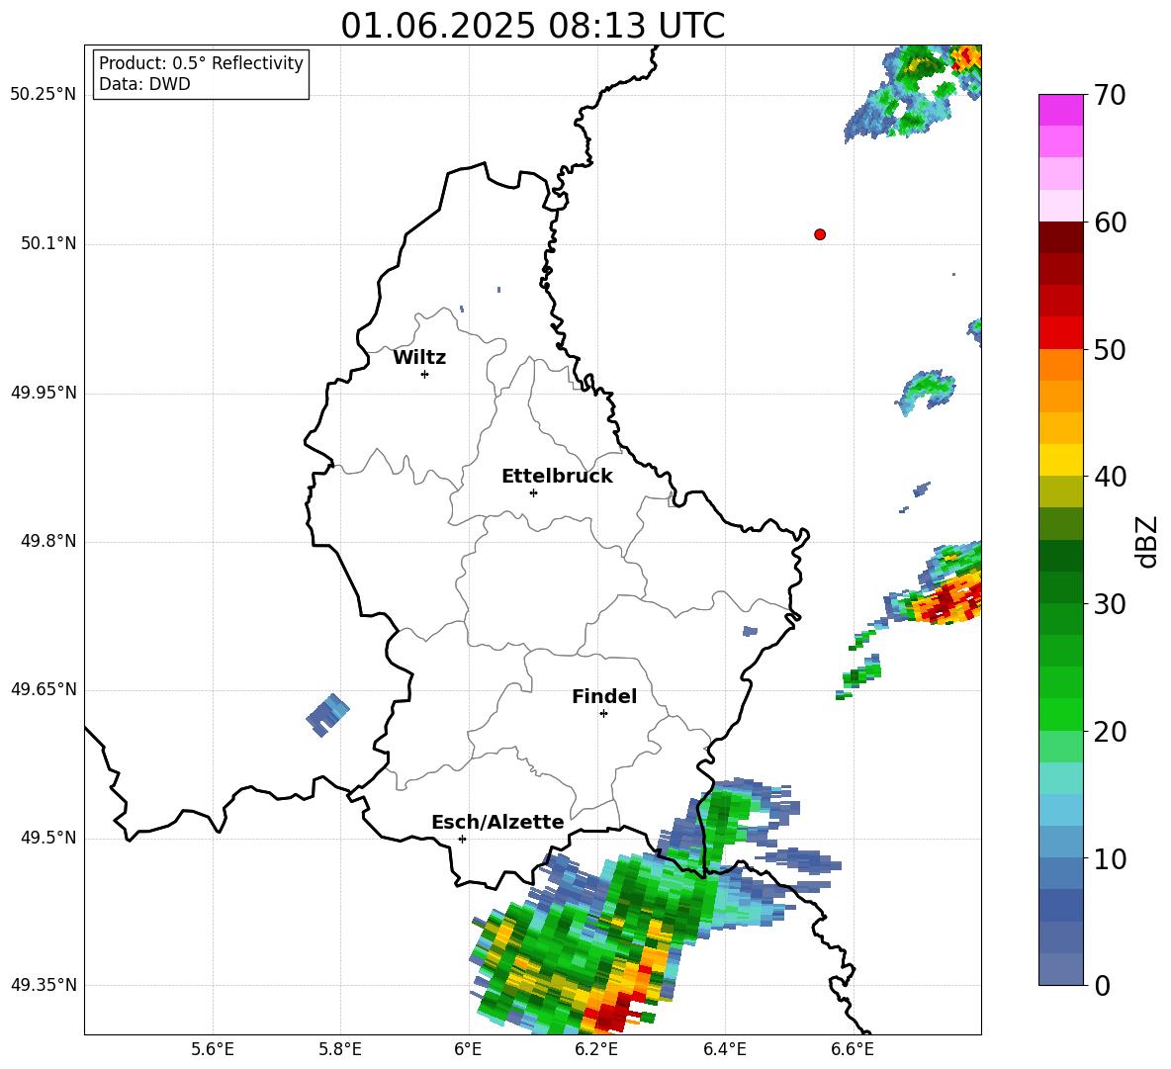The height and width of the screenshot is (1069, 1171).
Task: Click the Wiltz station cross marker
Action: pyautogui.click(x=425, y=374)
